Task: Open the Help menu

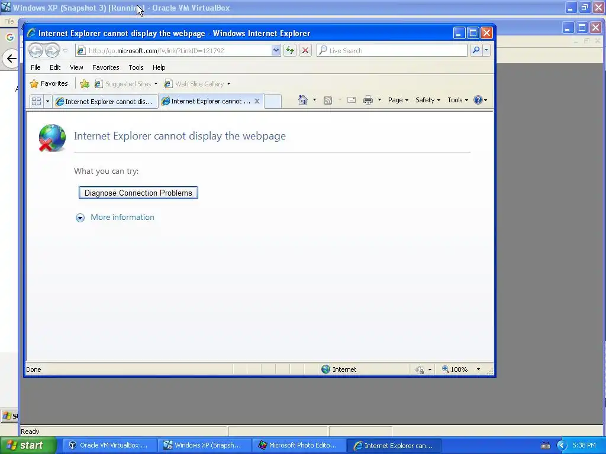Action: click(x=159, y=67)
